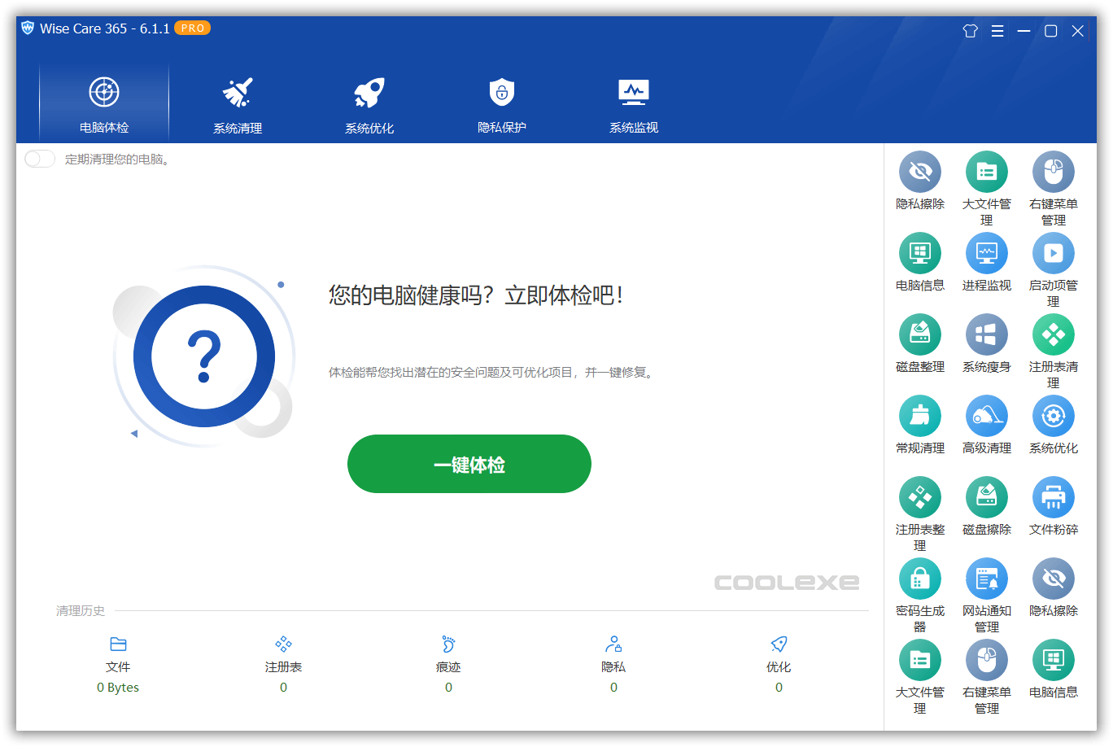Click the '您的电脑健康吗？立即体检吧!' heading

(x=476, y=295)
